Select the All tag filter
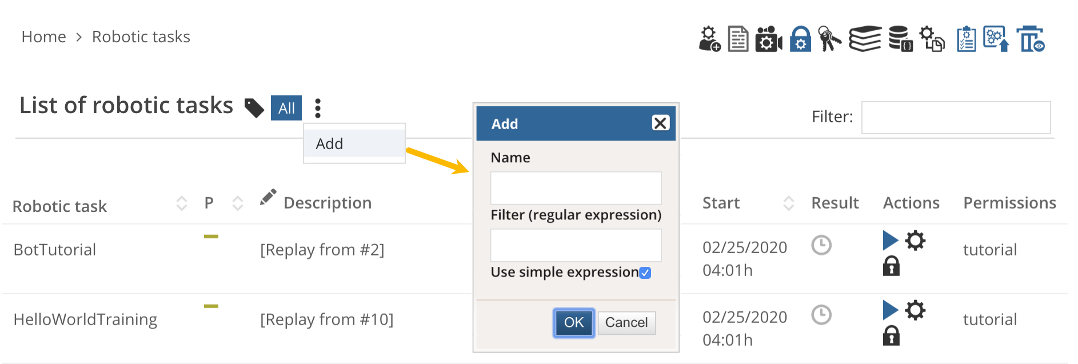Screen dimensions: 1078x364 click(286, 108)
